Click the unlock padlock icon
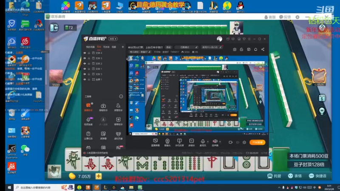340x191 pixels. [241, 49]
